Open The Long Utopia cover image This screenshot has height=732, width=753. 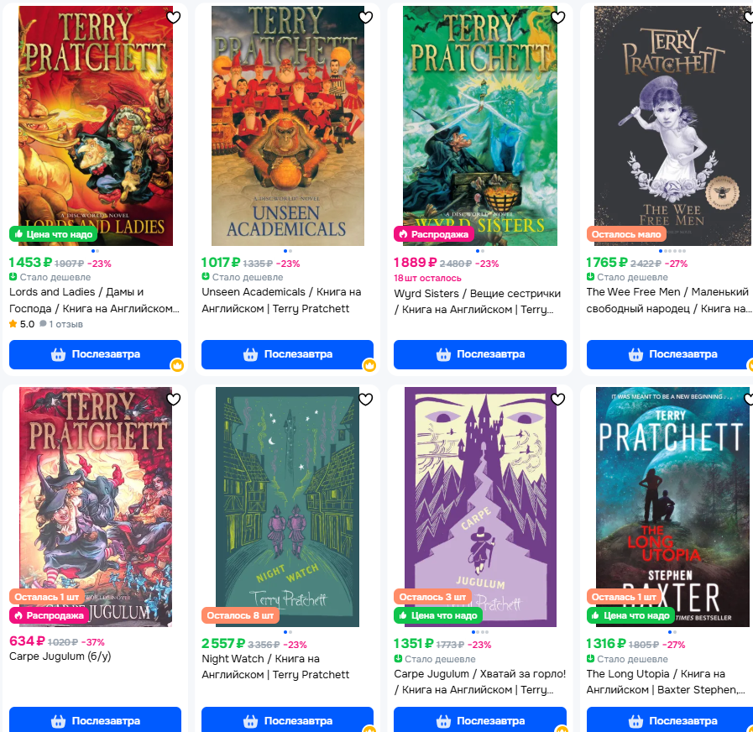tap(672, 507)
